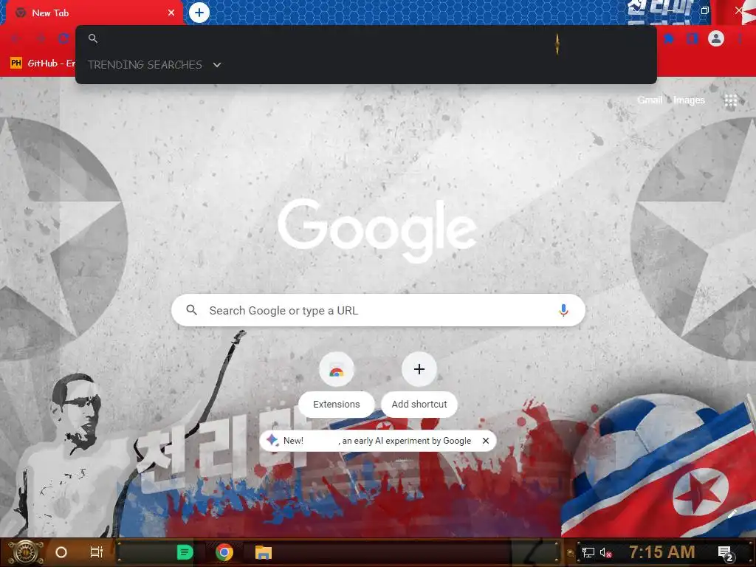Open the Chrome three-dot menu
The image size is (756, 567).
click(740, 38)
